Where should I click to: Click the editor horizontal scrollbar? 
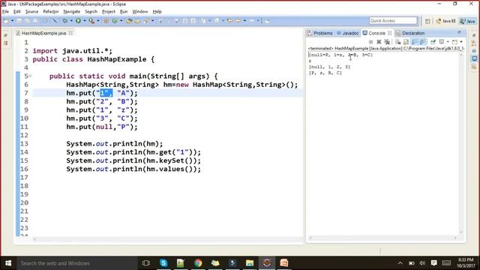(x=167, y=238)
